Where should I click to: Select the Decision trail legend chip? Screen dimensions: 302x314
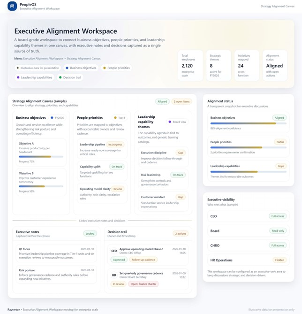pos(70,77)
